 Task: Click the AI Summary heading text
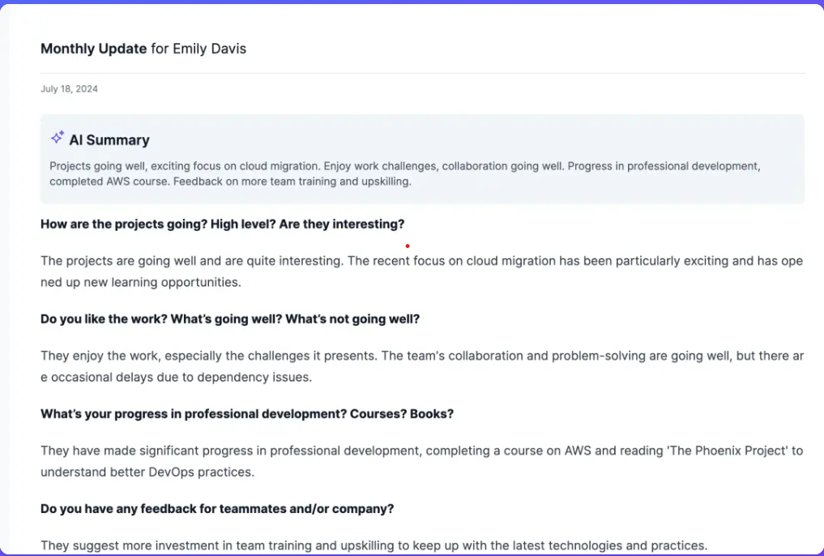point(109,139)
